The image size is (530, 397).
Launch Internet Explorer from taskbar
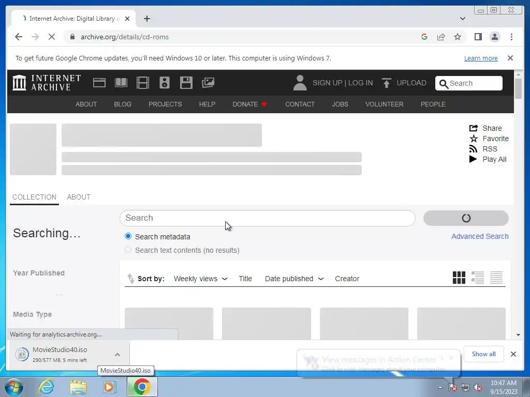pos(46,387)
